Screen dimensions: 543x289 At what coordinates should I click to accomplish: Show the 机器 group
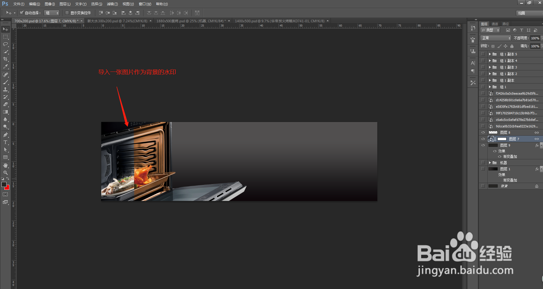pyautogui.click(x=483, y=163)
